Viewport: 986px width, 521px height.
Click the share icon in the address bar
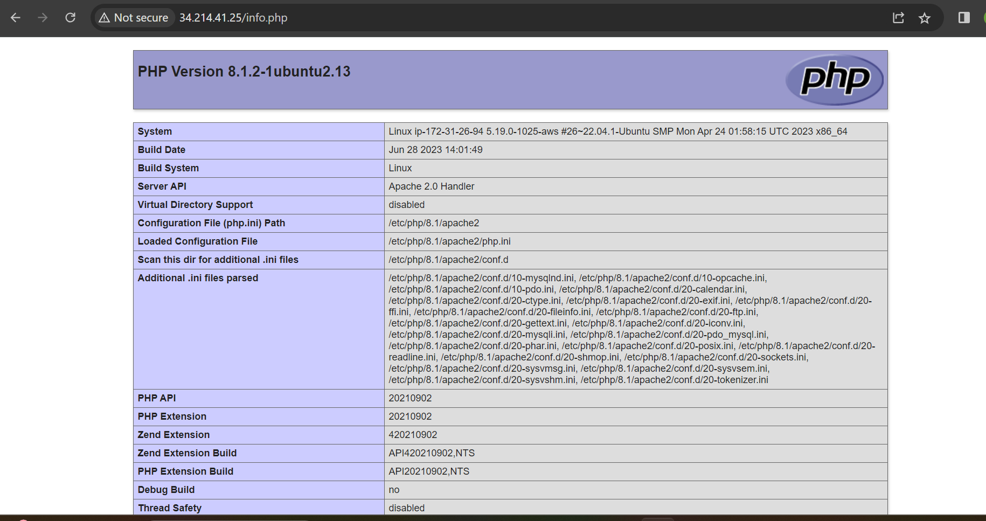[898, 17]
